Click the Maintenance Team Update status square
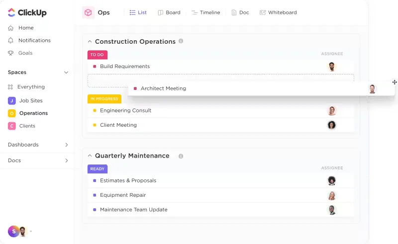Viewport: 398px width, 244px height. (95, 210)
